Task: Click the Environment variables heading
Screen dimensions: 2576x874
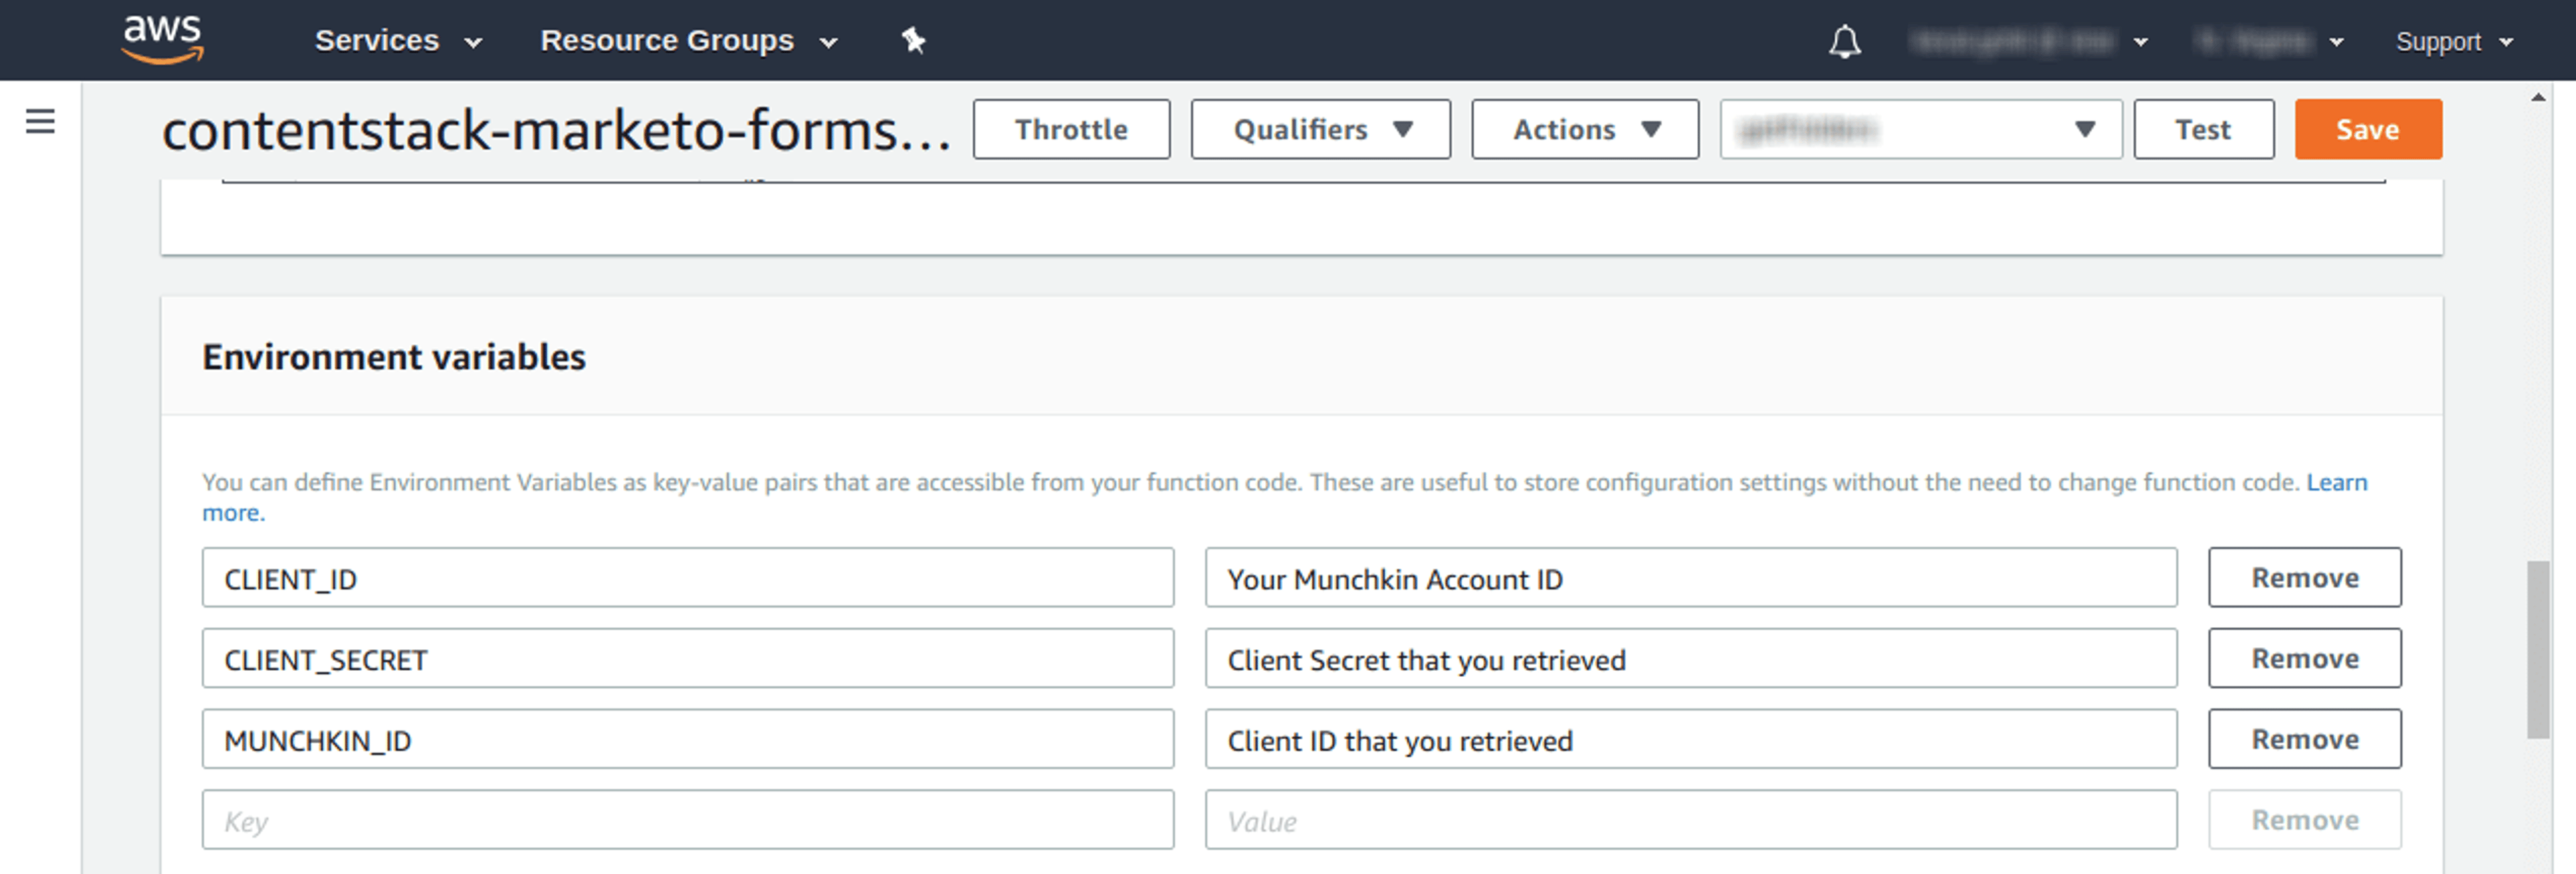Action: 394,357
